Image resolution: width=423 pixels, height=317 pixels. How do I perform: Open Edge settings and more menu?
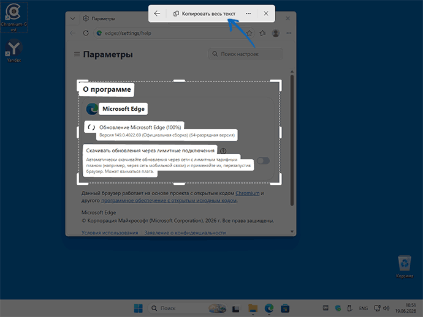click(x=289, y=33)
